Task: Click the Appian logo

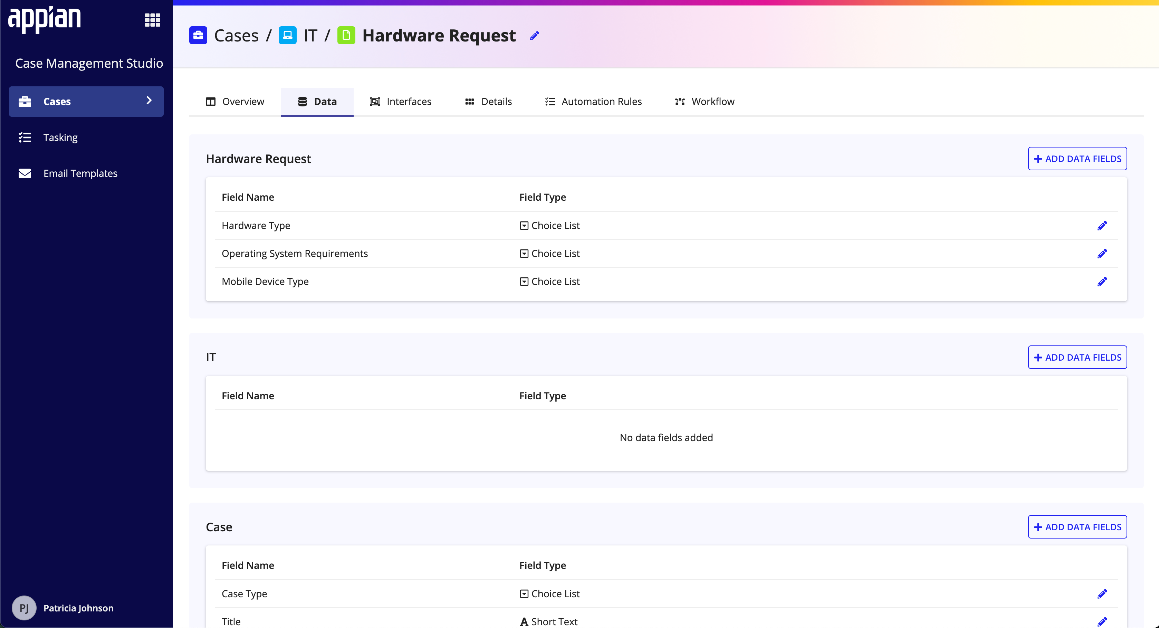Action: (x=44, y=20)
